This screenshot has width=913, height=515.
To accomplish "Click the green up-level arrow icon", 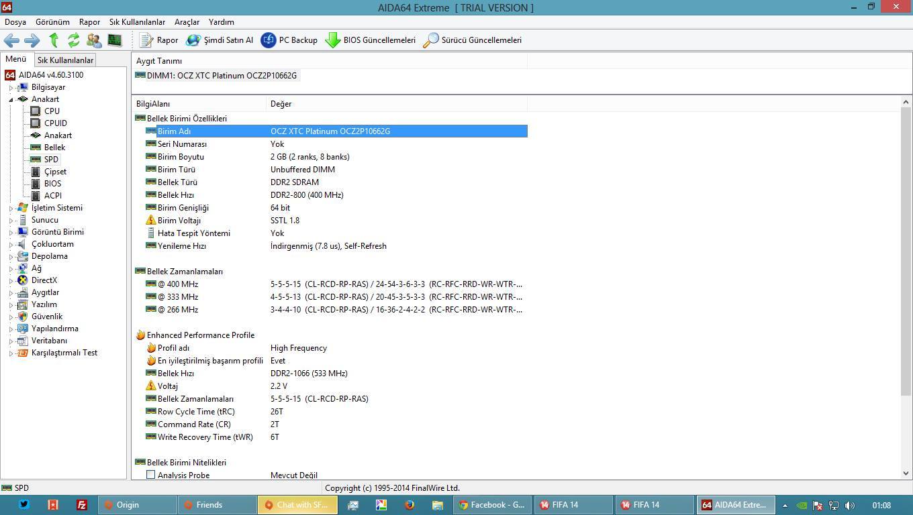I will [x=54, y=40].
